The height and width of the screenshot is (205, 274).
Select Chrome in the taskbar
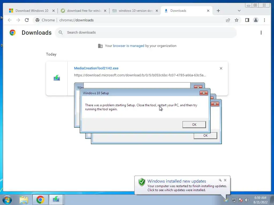(x=40, y=200)
